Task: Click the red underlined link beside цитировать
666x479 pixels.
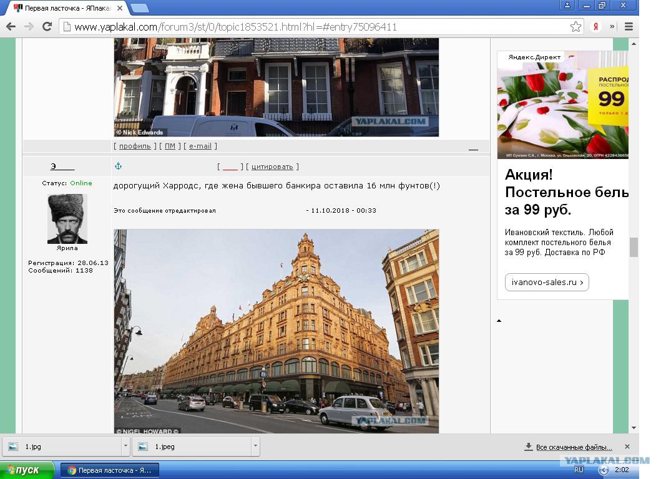Action: (x=230, y=167)
